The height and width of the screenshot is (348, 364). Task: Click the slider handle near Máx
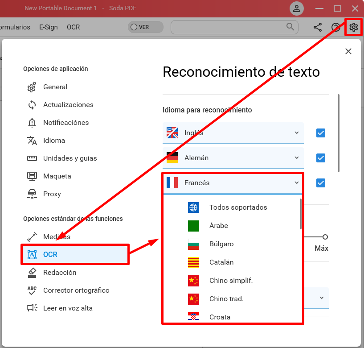click(x=325, y=237)
